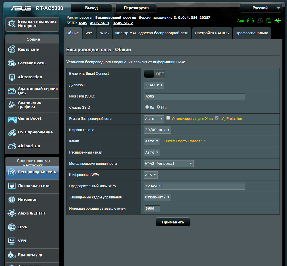Open AiProtection shield icon
Image resolution: width=287 pixels, height=266 pixels.
12,77
